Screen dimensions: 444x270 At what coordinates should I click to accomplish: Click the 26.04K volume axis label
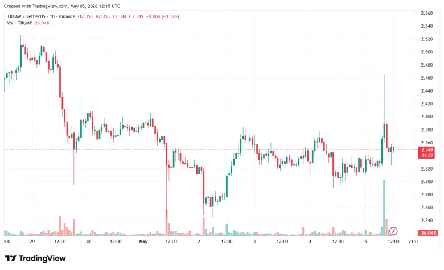[428, 233]
